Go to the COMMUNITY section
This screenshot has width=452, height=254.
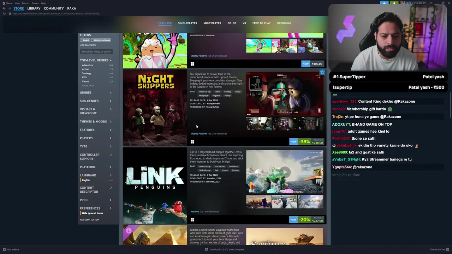click(x=54, y=8)
